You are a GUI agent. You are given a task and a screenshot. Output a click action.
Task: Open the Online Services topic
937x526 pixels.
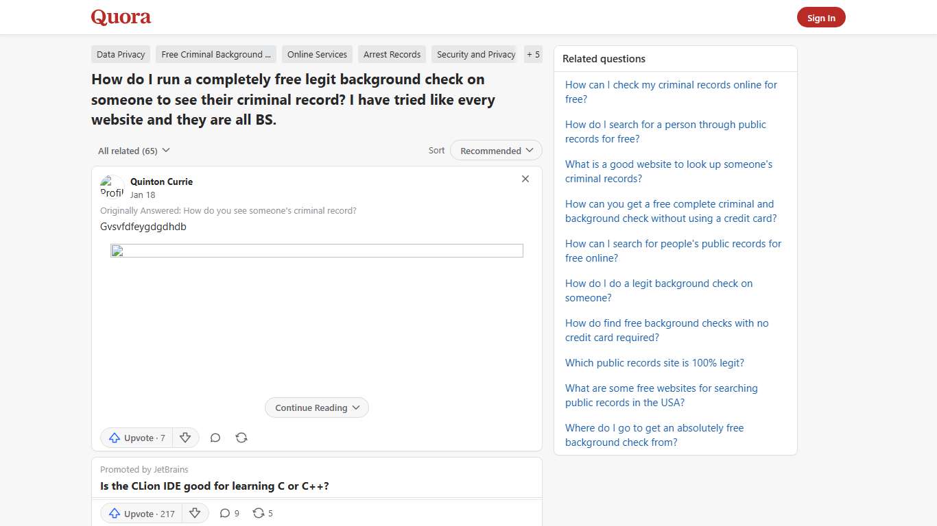(x=316, y=54)
